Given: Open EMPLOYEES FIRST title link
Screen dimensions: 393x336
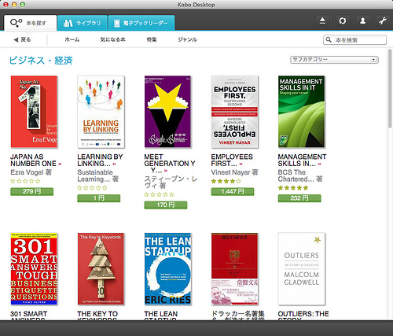Looking at the screenshot, I should pyautogui.click(x=232, y=160).
